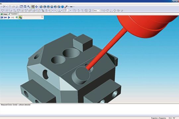Click the grey cylinder boss on the part
The image size is (179, 119).
[x=81, y=75]
